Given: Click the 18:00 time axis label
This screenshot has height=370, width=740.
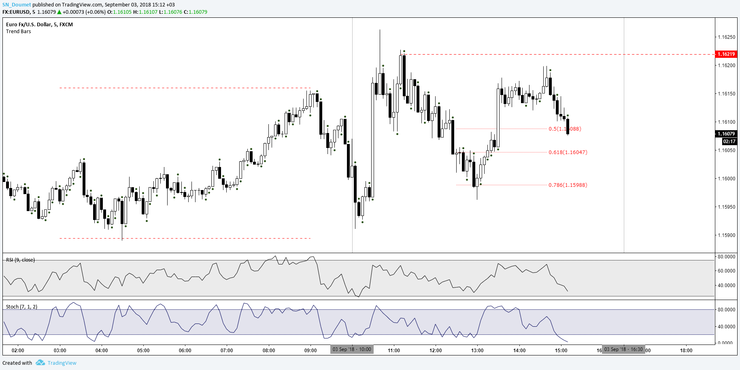Looking at the screenshot, I should pyautogui.click(x=686, y=351).
